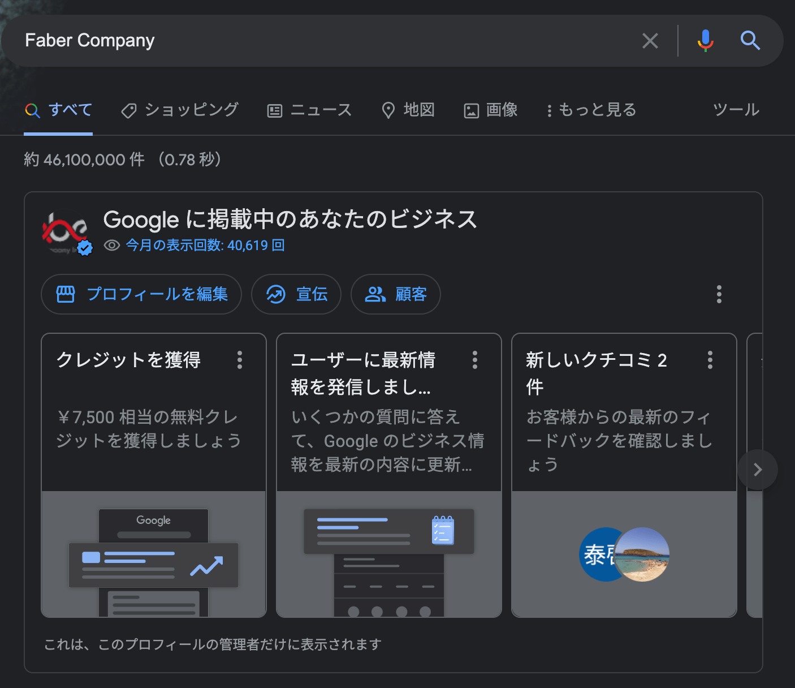Clear the search box with the X icon

pyautogui.click(x=650, y=41)
